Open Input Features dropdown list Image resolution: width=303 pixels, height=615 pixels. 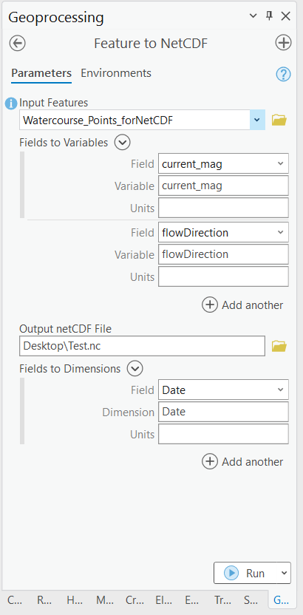pyautogui.click(x=257, y=120)
